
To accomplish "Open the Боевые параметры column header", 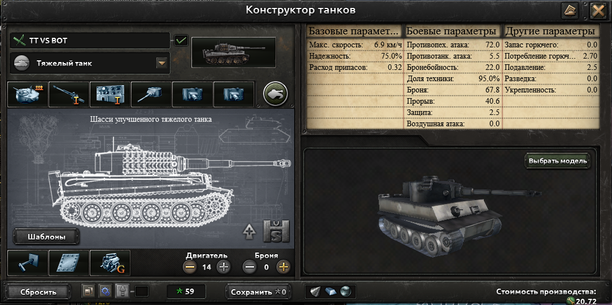I will coord(452,31).
